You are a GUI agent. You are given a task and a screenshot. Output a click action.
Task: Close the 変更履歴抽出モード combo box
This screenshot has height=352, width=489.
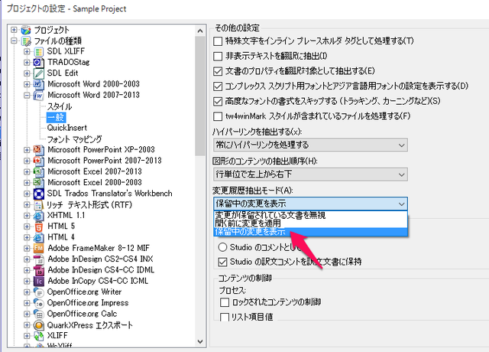pos(310,204)
